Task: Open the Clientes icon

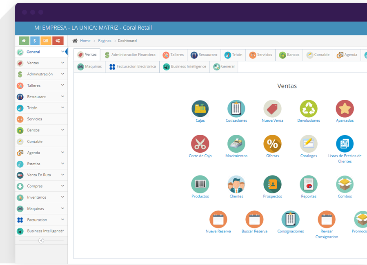Action: [236, 184]
